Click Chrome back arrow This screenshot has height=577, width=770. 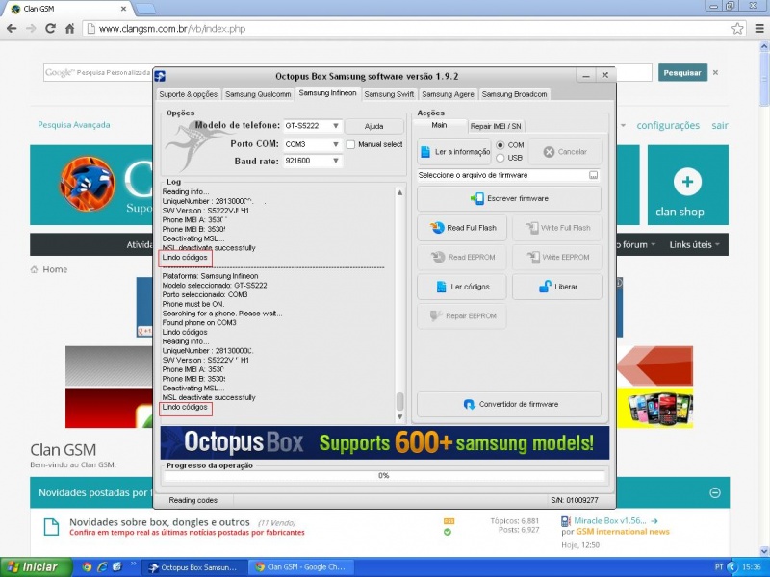click(12, 29)
